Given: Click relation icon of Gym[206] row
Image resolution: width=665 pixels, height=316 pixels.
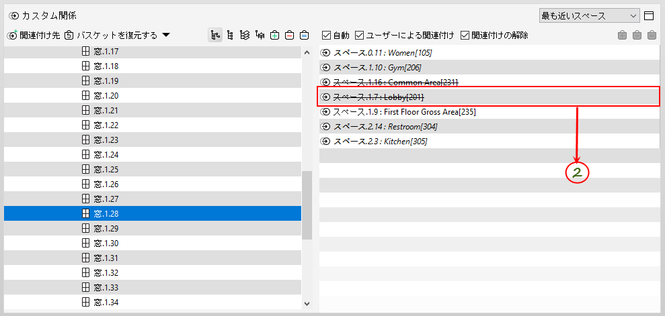Looking at the screenshot, I should coord(325,68).
